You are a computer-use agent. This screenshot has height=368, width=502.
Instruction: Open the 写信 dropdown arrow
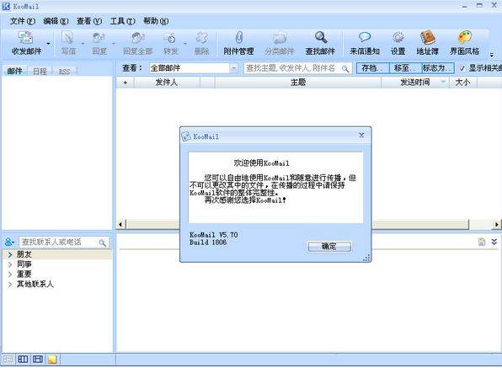click(x=83, y=44)
